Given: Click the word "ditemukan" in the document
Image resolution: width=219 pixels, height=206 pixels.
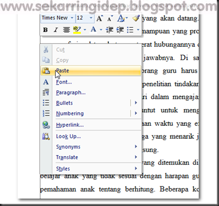Looking at the screenshot, I should click(x=173, y=163).
